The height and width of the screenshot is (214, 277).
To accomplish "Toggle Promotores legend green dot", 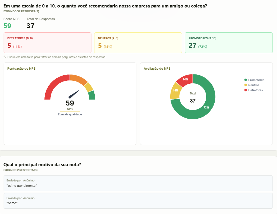I will 246,80.
